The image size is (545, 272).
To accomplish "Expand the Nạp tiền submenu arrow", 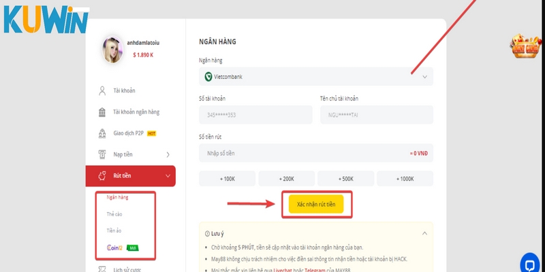I will (x=168, y=155).
